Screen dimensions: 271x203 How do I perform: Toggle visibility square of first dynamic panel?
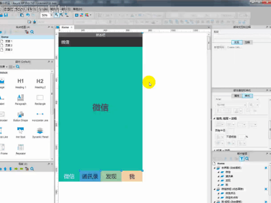pos(266,168)
